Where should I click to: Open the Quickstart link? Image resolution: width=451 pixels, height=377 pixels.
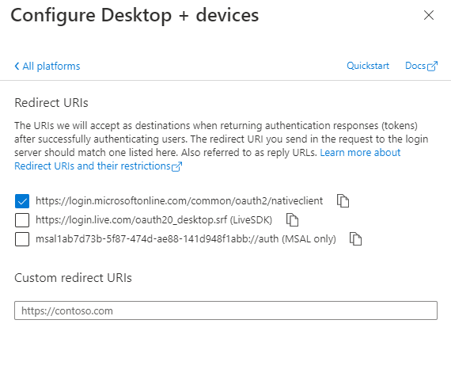[368, 66]
